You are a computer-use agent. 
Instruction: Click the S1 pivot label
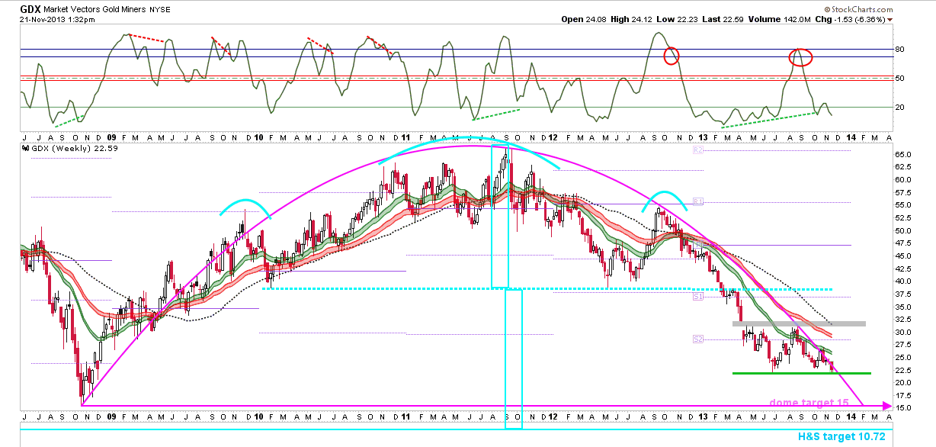pyautogui.click(x=697, y=296)
